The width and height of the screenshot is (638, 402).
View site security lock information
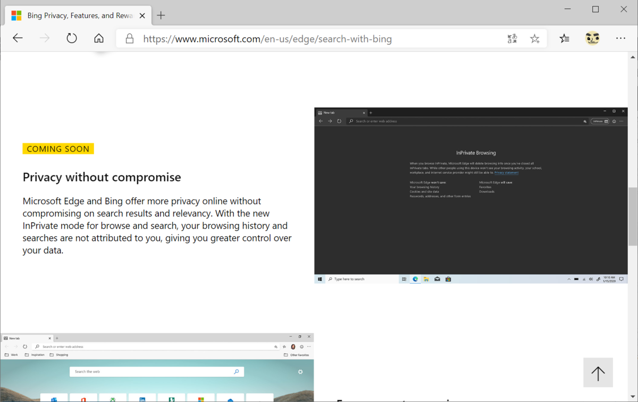click(129, 38)
